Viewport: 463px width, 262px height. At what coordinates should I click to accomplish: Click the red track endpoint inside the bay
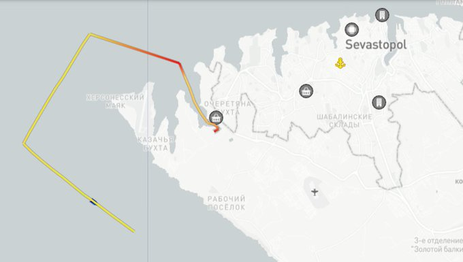tap(216, 131)
